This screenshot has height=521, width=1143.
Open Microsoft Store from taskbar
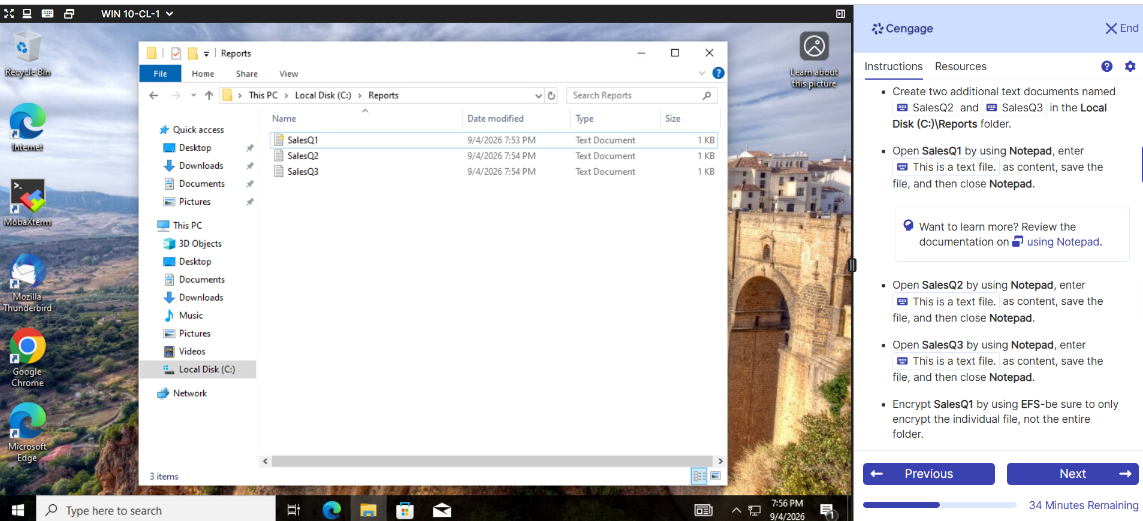[405, 510]
